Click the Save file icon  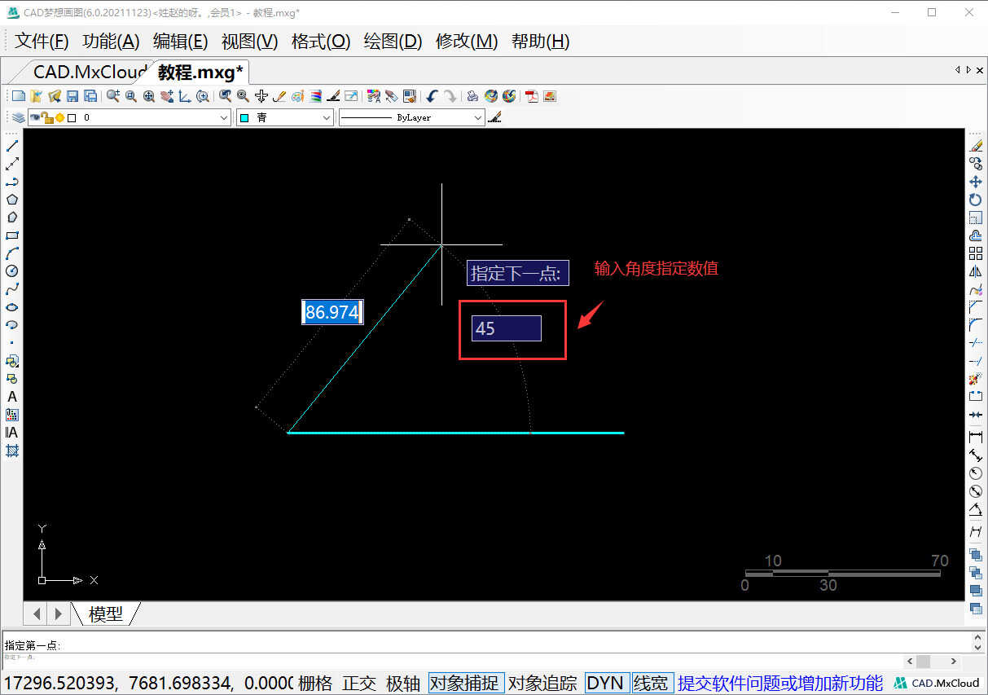[x=72, y=96]
